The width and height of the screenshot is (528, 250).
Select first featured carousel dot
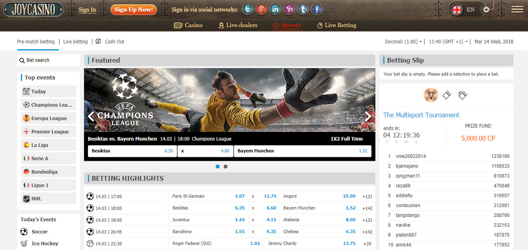tap(218, 167)
